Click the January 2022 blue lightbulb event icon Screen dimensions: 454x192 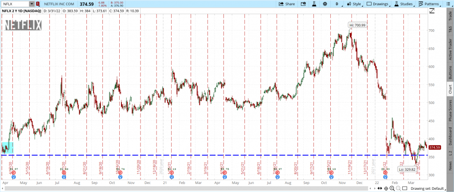(385, 177)
